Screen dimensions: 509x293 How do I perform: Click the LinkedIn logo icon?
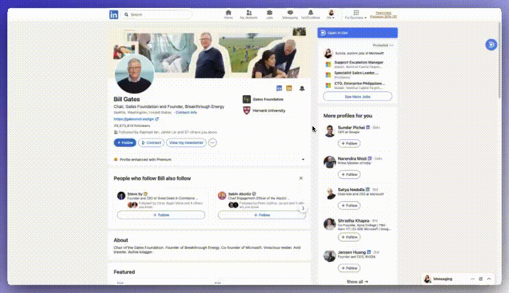(x=114, y=15)
